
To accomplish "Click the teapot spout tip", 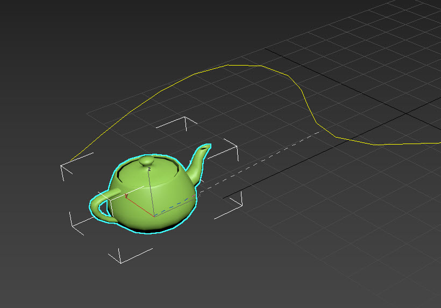I will [x=205, y=147].
